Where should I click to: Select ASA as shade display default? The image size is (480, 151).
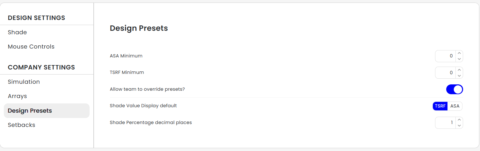point(455,106)
